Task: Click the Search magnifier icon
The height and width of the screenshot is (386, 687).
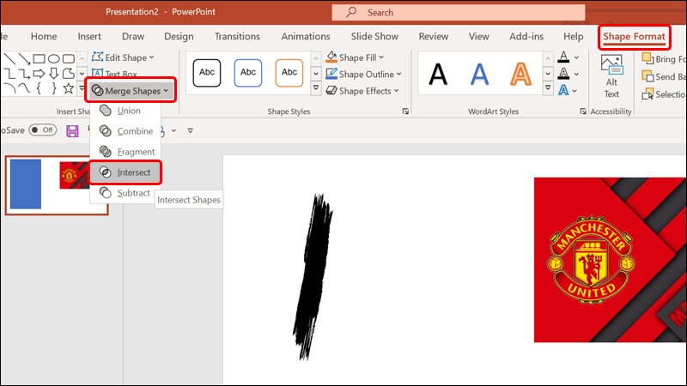Action: 351,12
